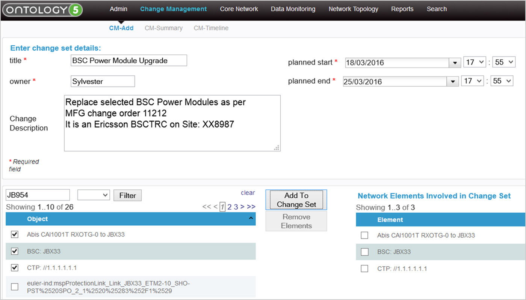This screenshot has height=300, width=526.
Task: Uncheck BSC: JBX33 in Object list
Action: pos(15,251)
